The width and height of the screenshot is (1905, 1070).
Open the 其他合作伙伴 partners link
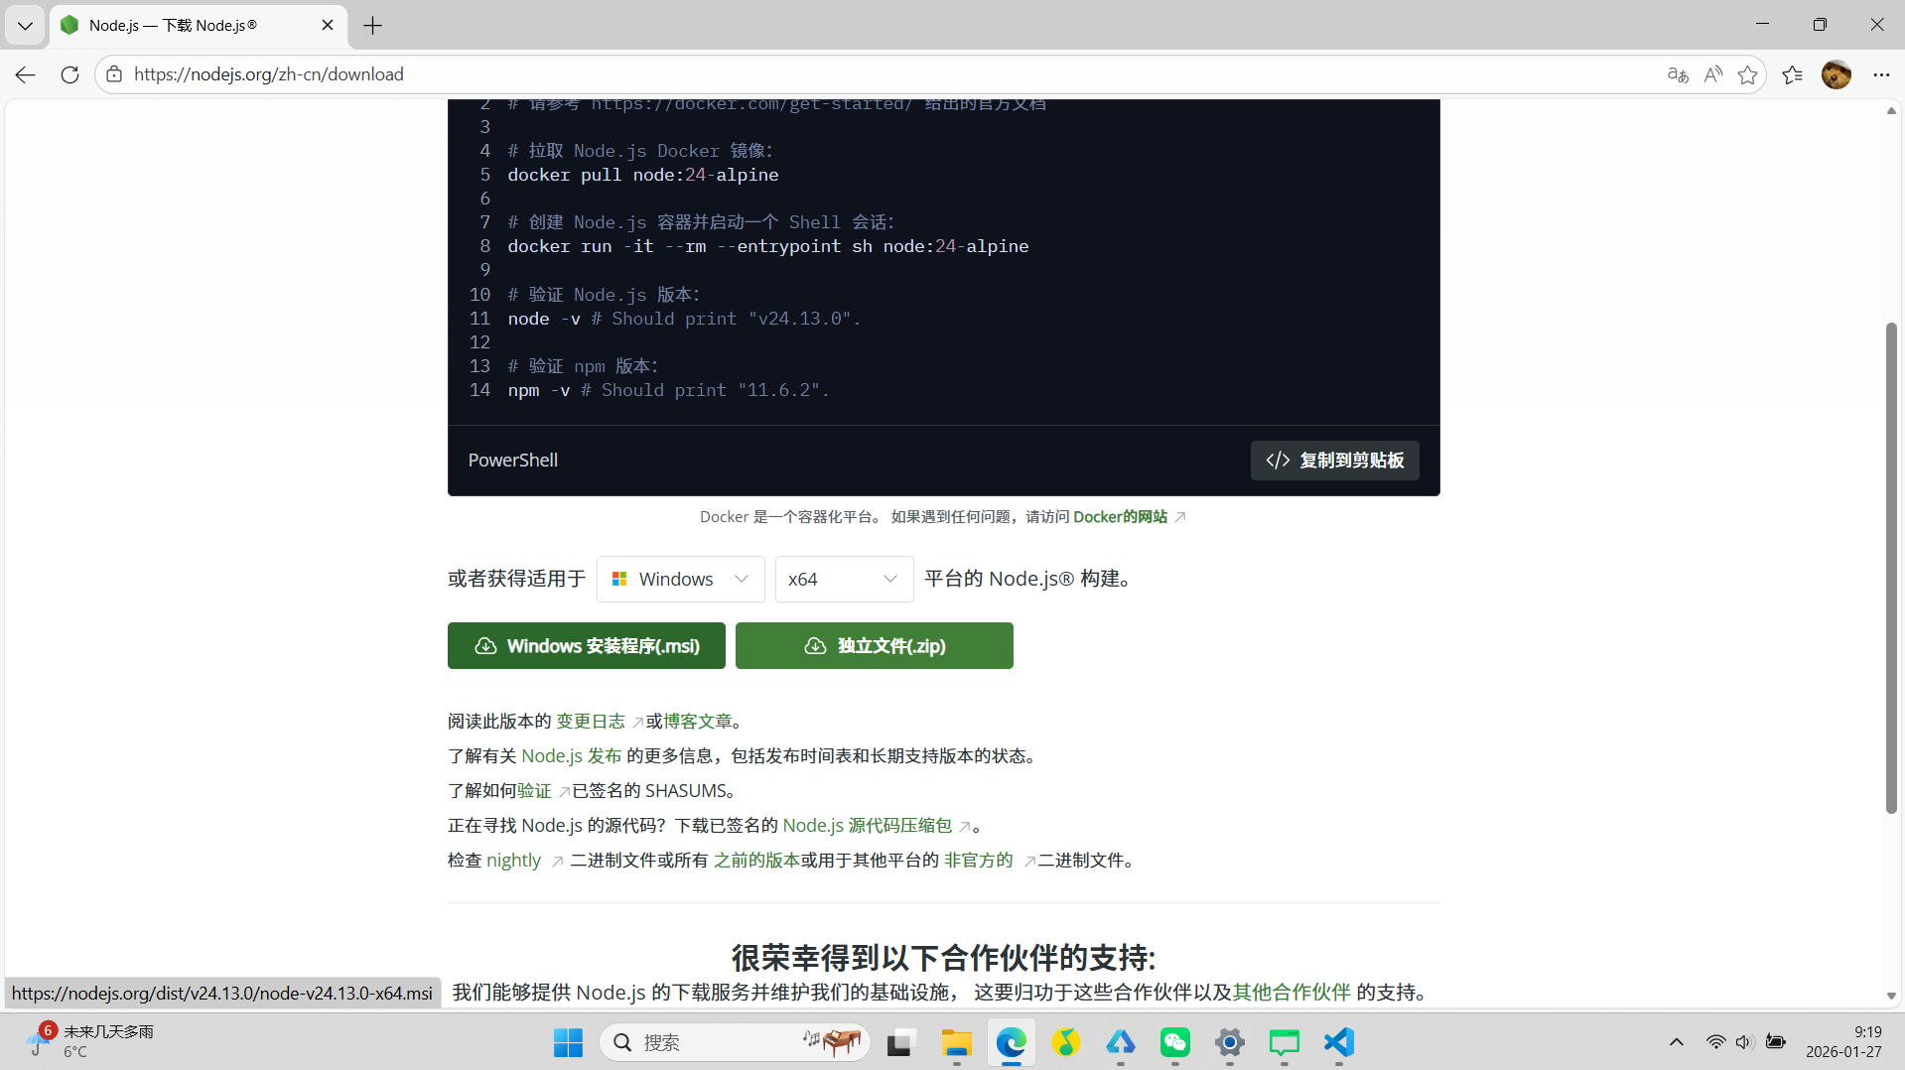click(x=1292, y=993)
